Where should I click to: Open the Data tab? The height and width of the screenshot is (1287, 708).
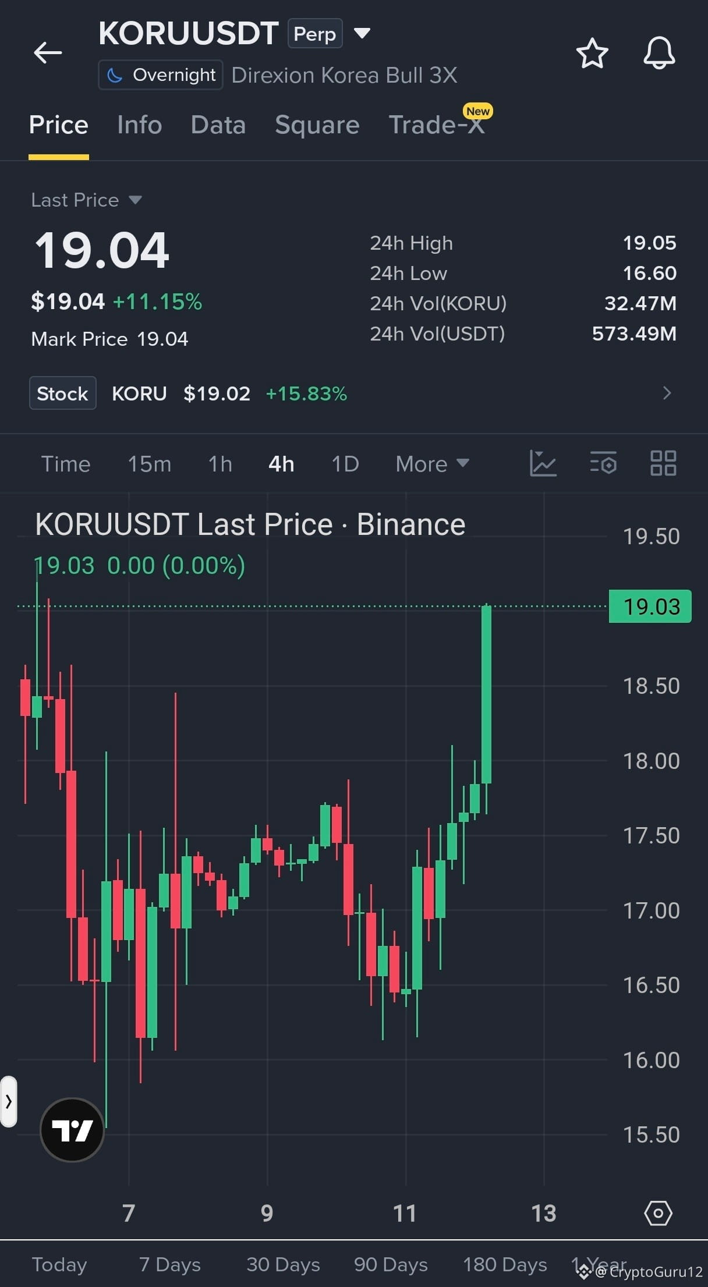(218, 125)
